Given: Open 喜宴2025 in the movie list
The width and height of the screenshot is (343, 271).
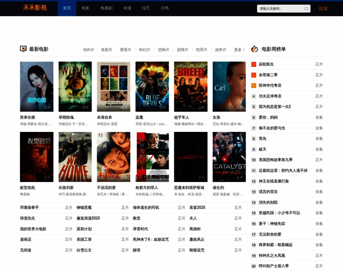Looking at the screenshot, I should point(197,207).
